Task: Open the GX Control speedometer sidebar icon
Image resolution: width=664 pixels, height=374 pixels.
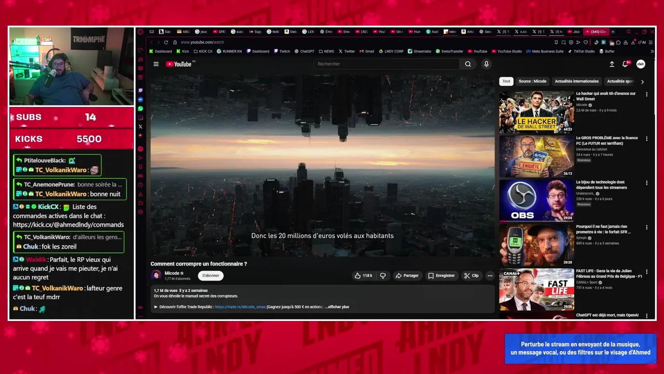Action: coord(141,50)
